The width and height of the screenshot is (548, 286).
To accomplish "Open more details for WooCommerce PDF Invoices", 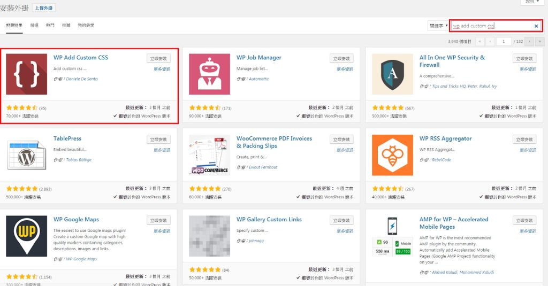I will [345, 150].
